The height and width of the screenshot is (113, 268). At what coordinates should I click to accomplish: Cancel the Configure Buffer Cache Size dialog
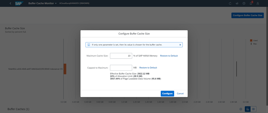pyautogui.click(x=180, y=94)
